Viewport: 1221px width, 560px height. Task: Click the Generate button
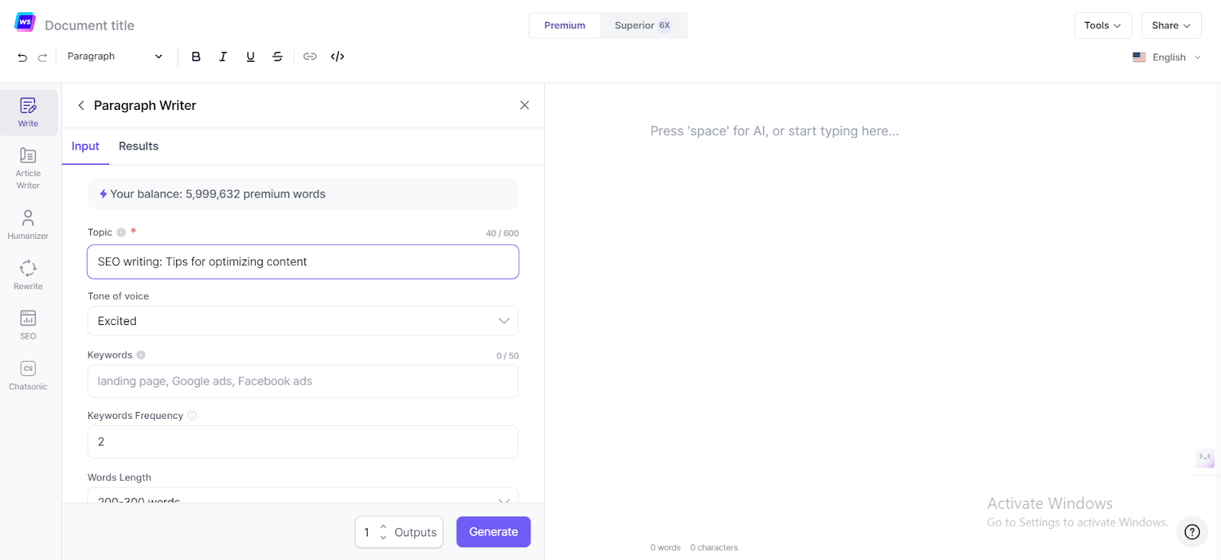click(x=494, y=532)
